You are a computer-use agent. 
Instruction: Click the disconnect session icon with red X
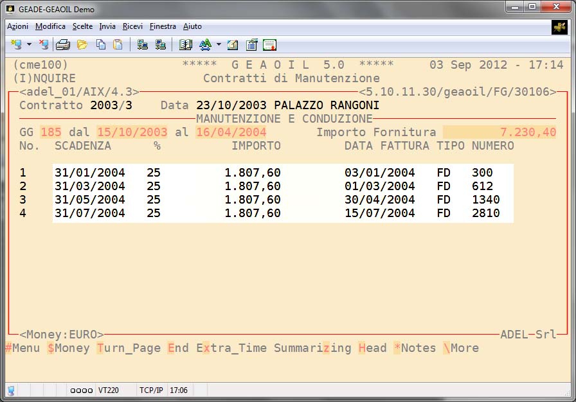(x=44, y=45)
